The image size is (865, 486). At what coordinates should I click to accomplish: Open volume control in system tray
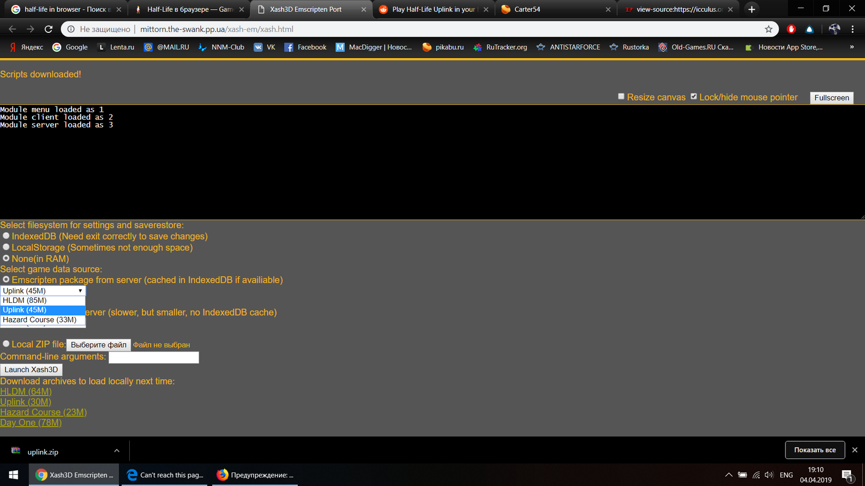pyautogui.click(x=769, y=475)
